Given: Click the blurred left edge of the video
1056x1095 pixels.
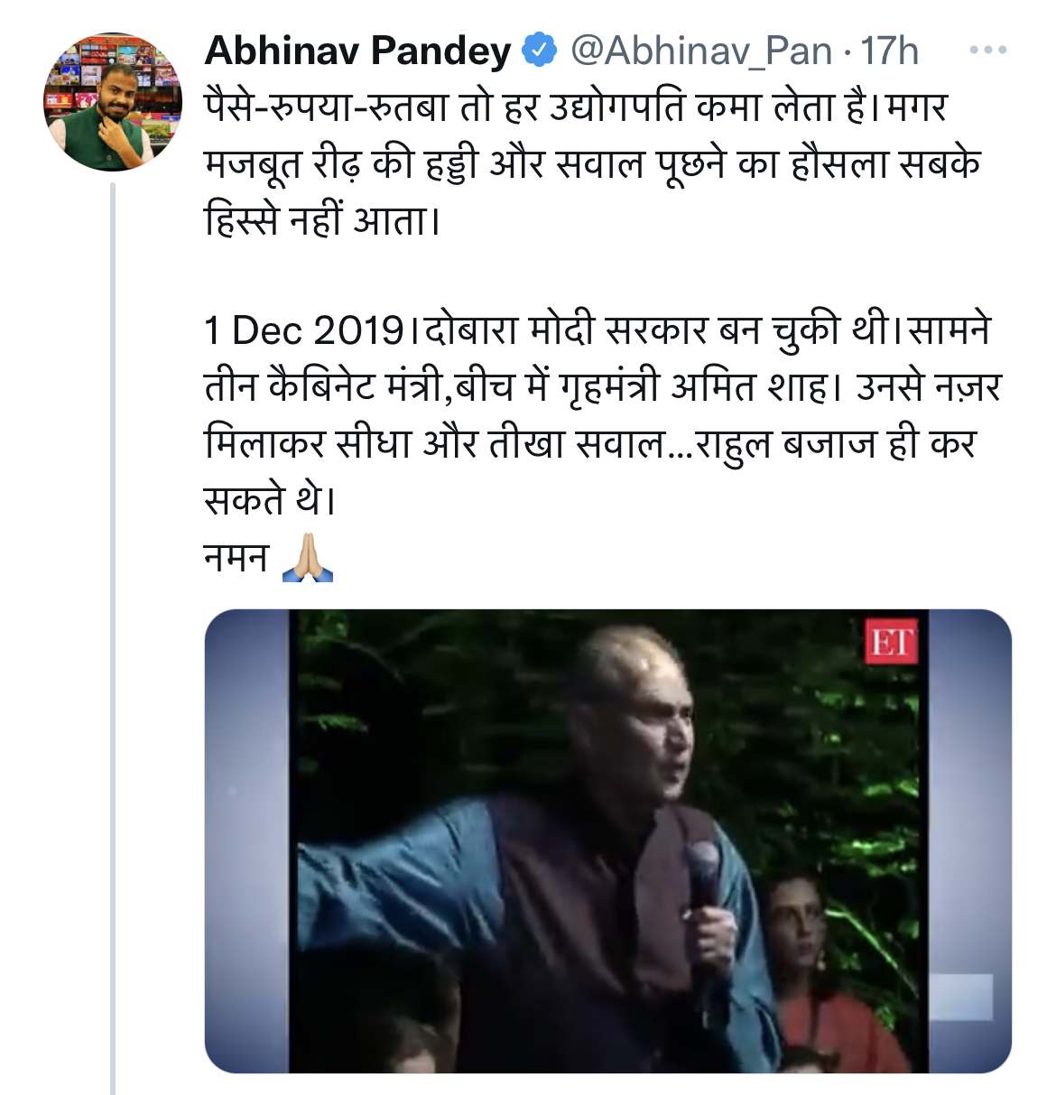Looking at the screenshot, I should click(247, 841).
